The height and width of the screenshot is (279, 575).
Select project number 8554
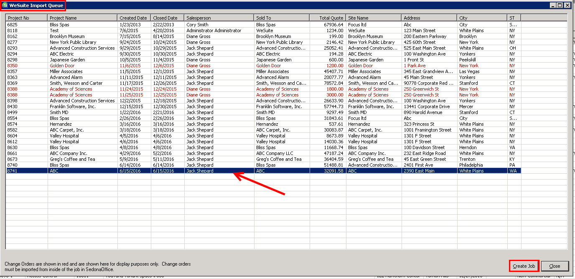tap(13, 118)
